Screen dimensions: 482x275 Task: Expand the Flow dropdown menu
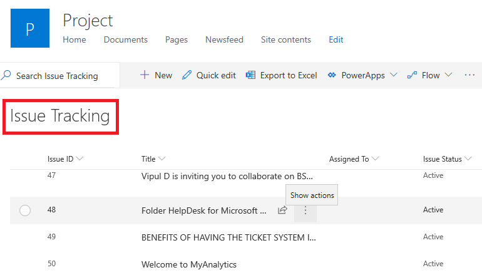[x=448, y=75]
